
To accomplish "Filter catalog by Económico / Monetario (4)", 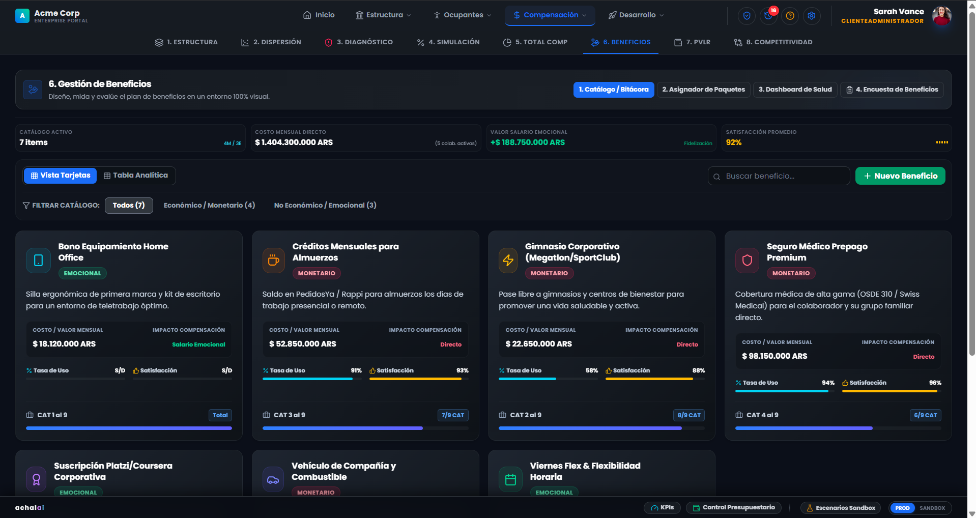I will click(x=209, y=206).
